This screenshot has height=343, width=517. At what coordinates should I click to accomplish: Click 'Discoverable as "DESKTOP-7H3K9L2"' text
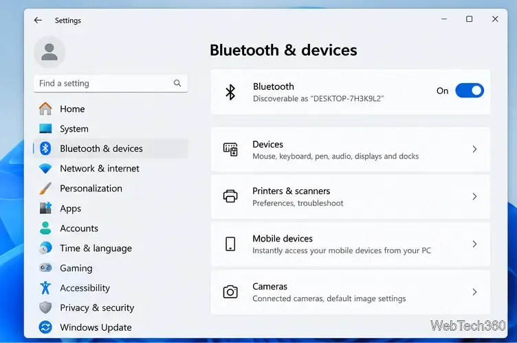(x=318, y=99)
